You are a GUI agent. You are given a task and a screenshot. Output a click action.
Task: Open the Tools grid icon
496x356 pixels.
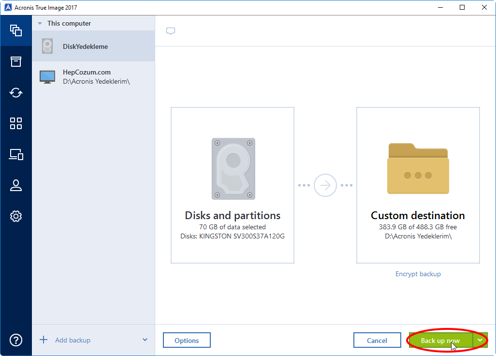16,123
